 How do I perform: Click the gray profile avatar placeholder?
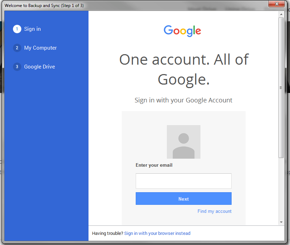pos(183,142)
